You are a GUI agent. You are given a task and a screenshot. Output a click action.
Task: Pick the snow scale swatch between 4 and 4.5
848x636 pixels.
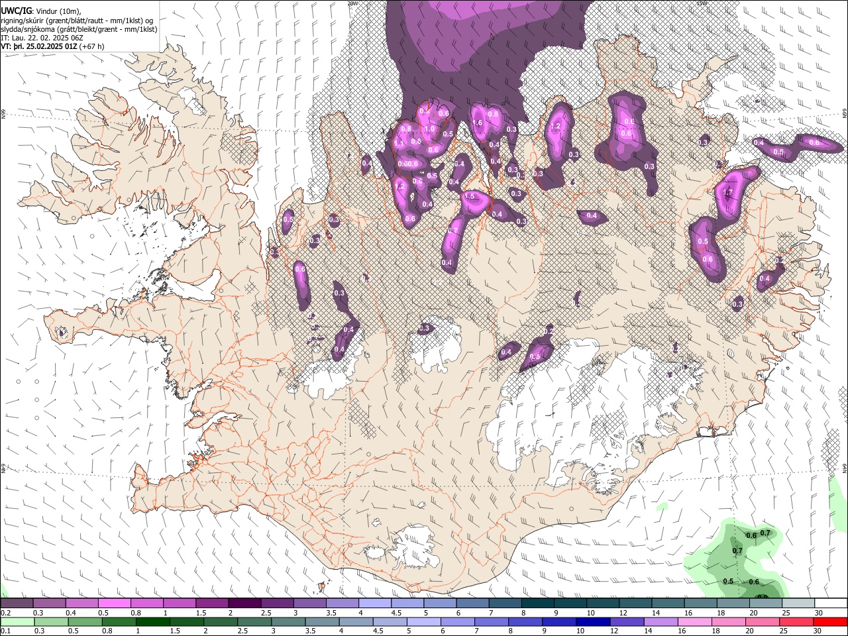[374, 604]
